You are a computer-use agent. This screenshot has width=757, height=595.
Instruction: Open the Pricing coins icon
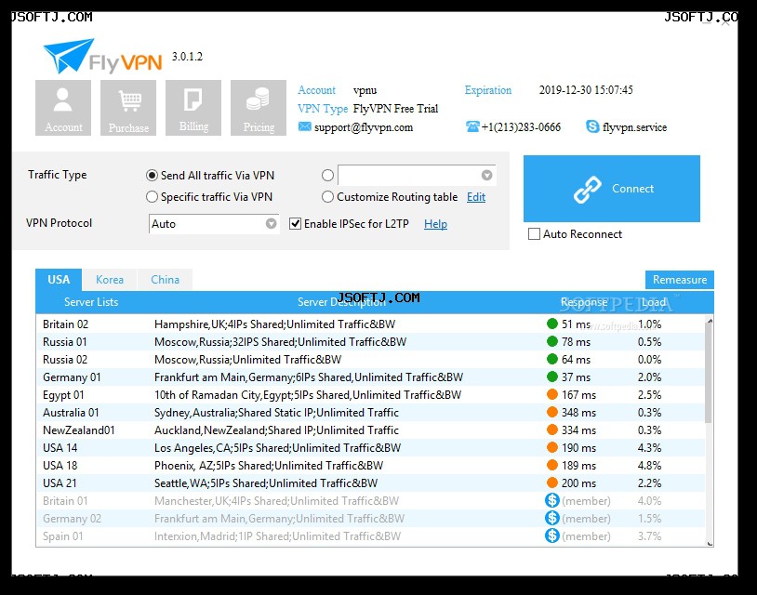pos(259,108)
